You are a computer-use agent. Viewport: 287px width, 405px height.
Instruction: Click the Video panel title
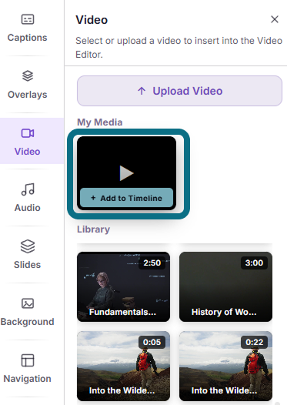point(92,20)
